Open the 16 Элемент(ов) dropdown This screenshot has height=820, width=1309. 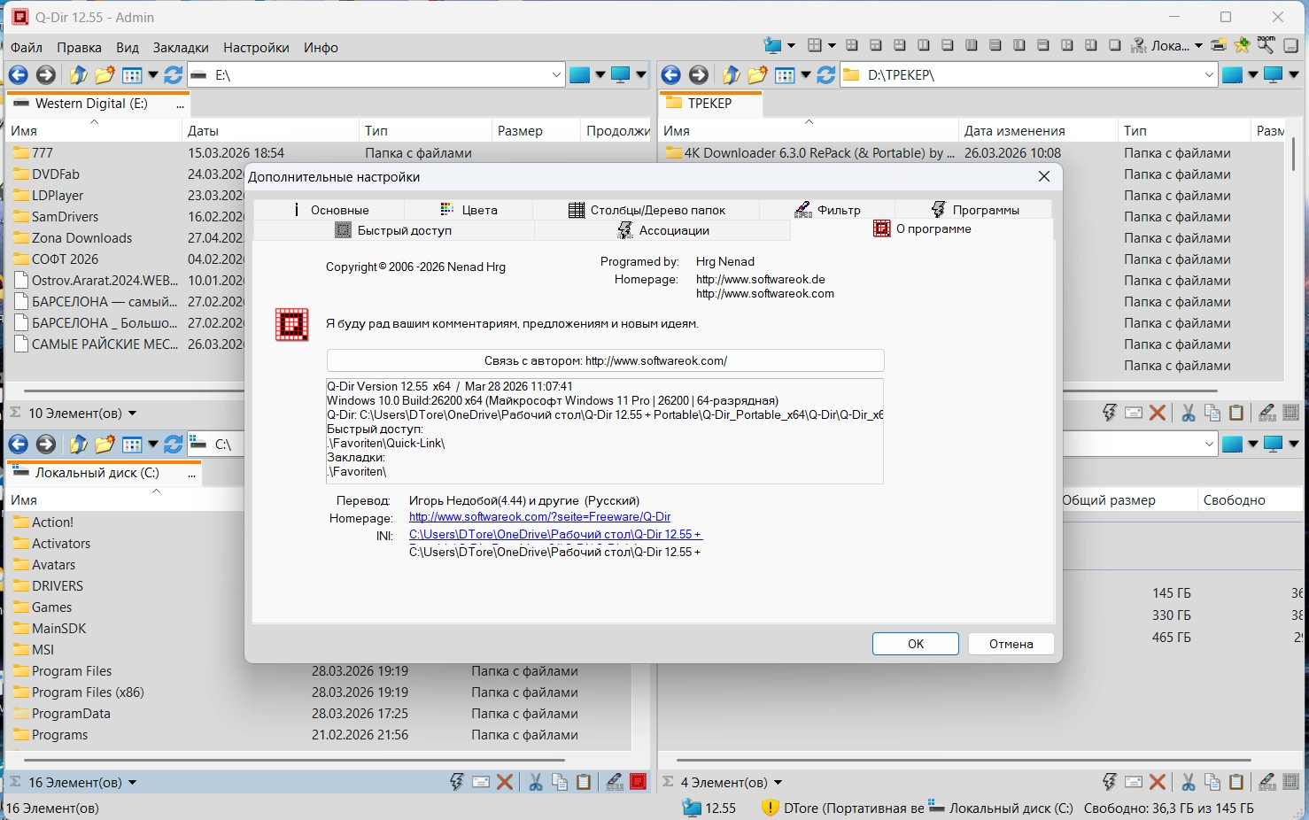tap(132, 783)
